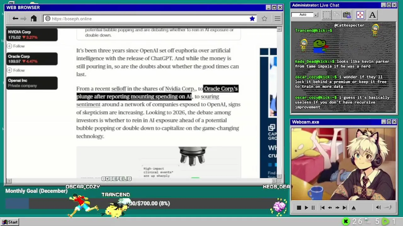Click the Oscar_Cozy running character sprite
The image size is (403, 226).
coord(83,205)
